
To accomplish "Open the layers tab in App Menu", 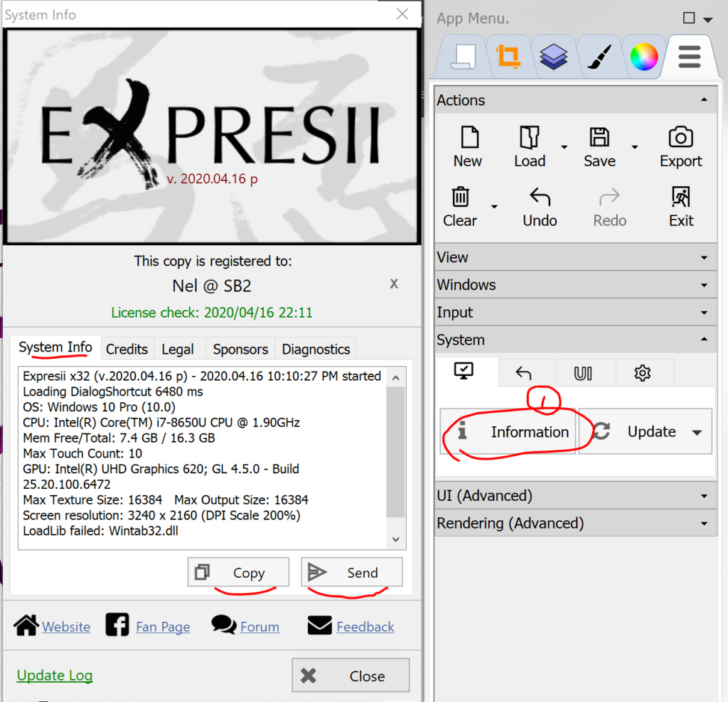I will click(553, 57).
